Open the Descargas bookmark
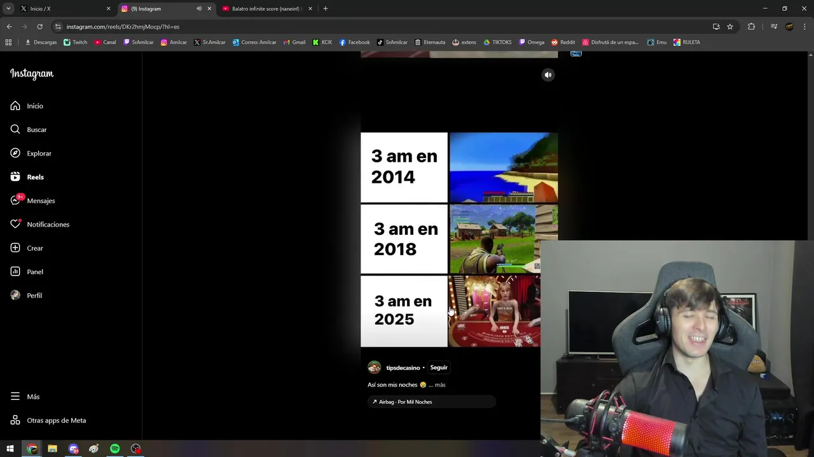The height and width of the screenshot is (457, 814). [x=41, y=43]
